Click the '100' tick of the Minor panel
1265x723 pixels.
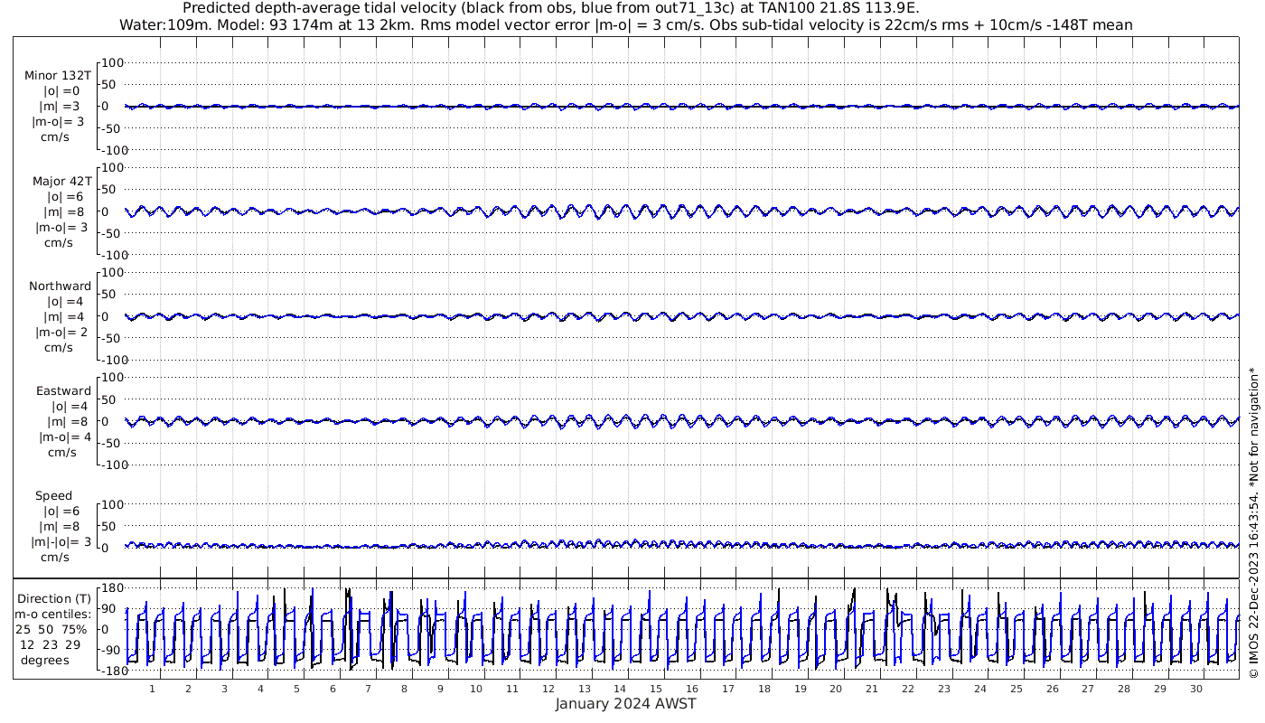coord(111,62)
